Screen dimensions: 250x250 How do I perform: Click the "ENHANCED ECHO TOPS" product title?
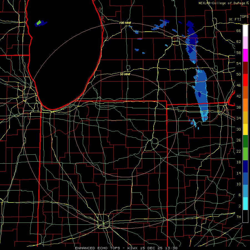(x=97, y=248)
